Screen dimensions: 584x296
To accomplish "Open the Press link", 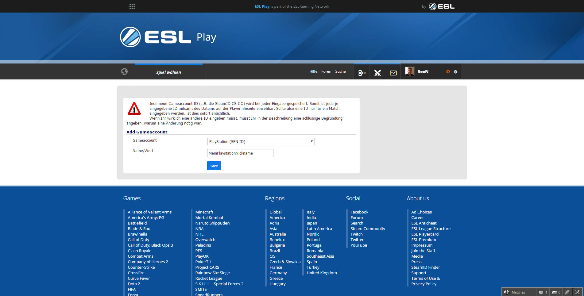I will [x=416, y=262].
